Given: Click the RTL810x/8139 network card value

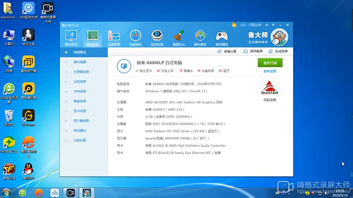Looking at the screenshot, I should pos(183,153).
